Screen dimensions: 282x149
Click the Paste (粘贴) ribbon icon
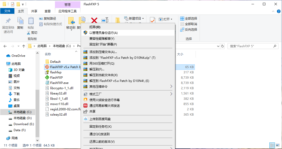tap(31, 21)
